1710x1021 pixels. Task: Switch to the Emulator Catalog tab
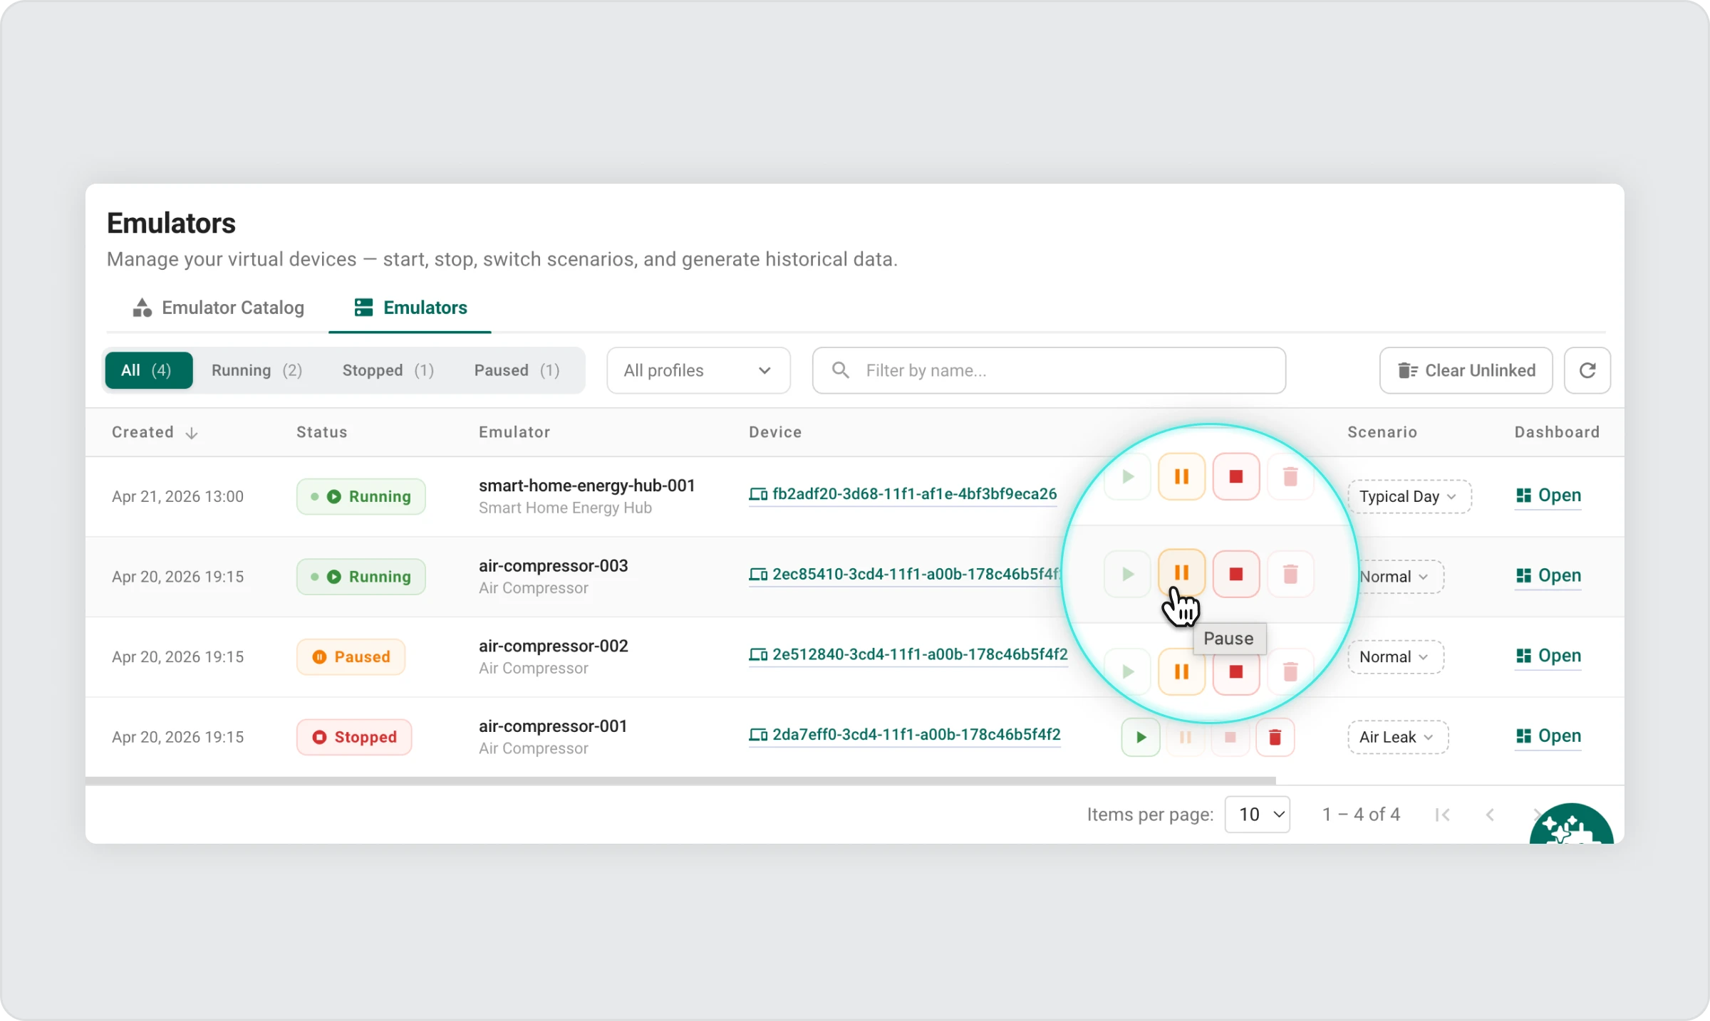219,308
